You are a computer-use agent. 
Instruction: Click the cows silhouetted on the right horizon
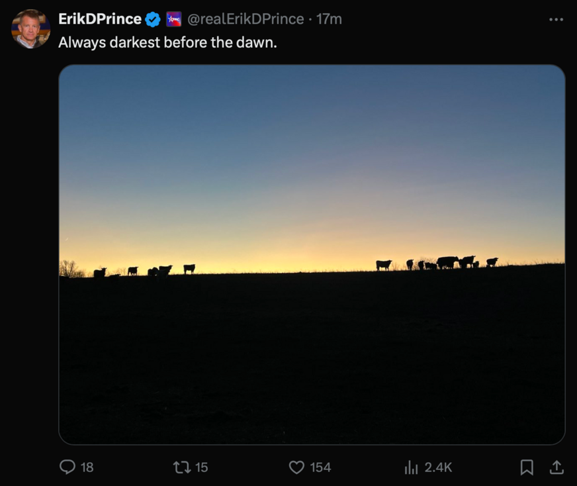tap(447, 263)
